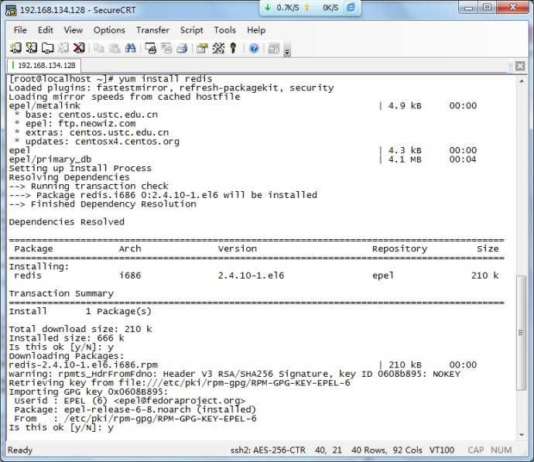Open the Script menu
This screenshot has height=462, width=534.
click(191, 30)
